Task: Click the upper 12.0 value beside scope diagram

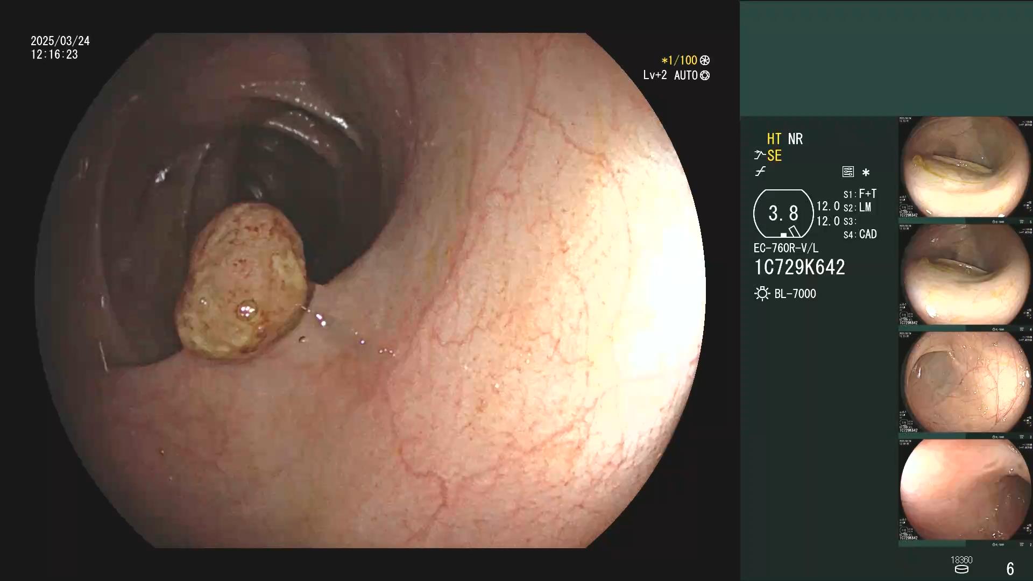Action: tap(828, 207)
